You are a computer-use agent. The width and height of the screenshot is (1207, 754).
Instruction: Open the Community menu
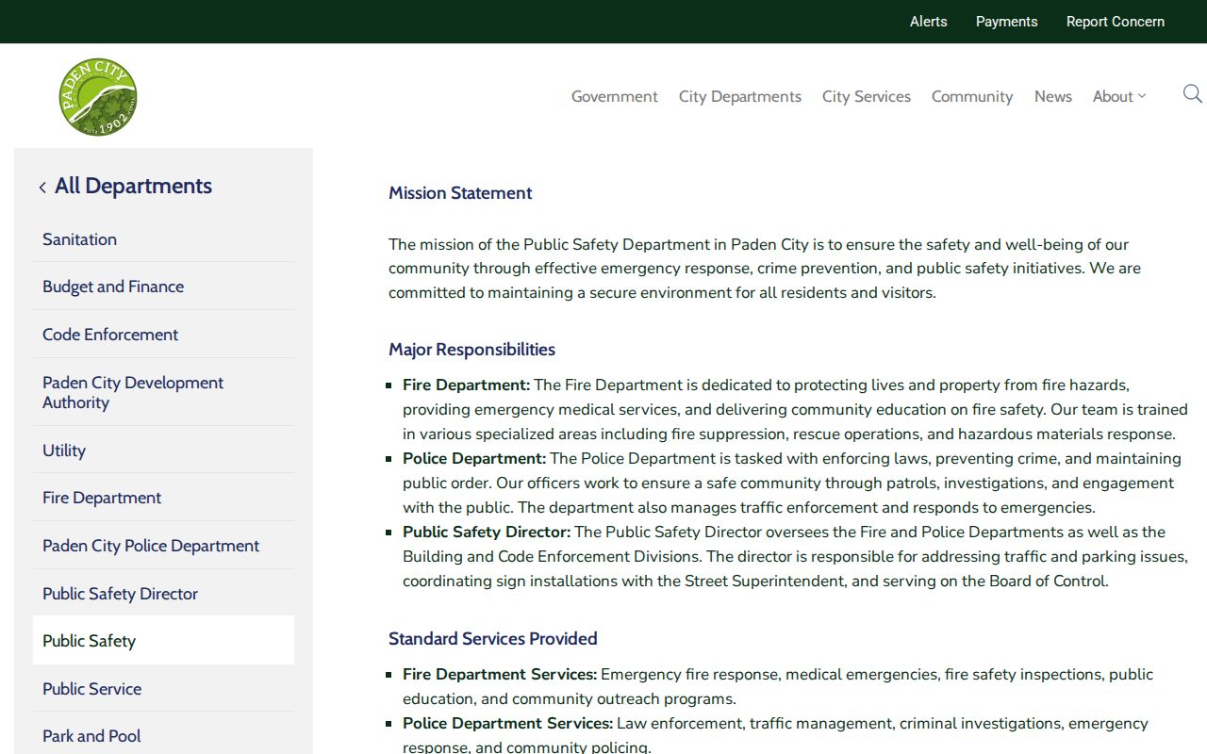coord(972,96)
